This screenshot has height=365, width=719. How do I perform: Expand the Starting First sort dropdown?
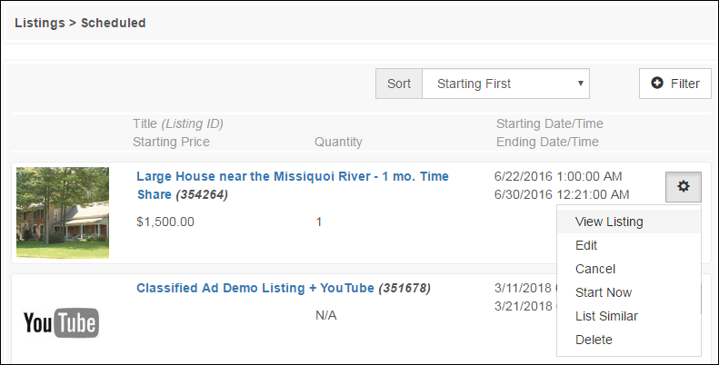[x=505, y=84]
